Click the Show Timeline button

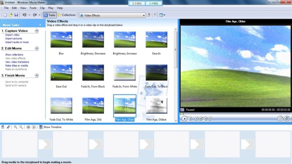click(x=50, y=127)
